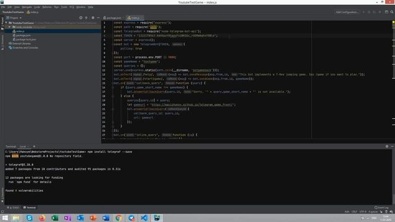Open the File menu
Viewport: 395px width, 222px height.
pos(3,7)
